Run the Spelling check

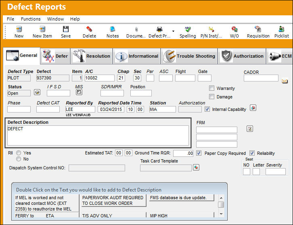pyautogui.click(x=188, y=29)
